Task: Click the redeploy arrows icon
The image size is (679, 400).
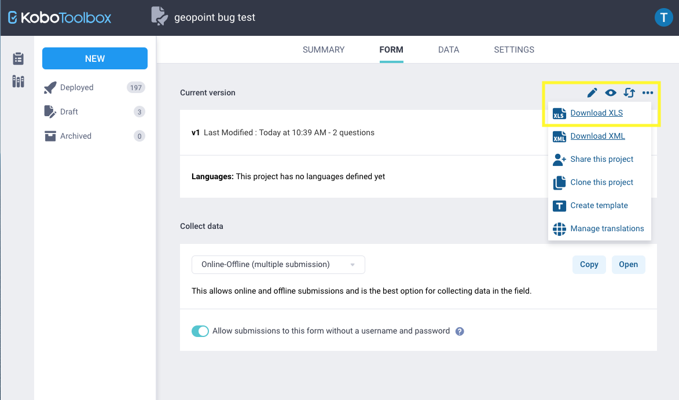Action: [629, 92]
